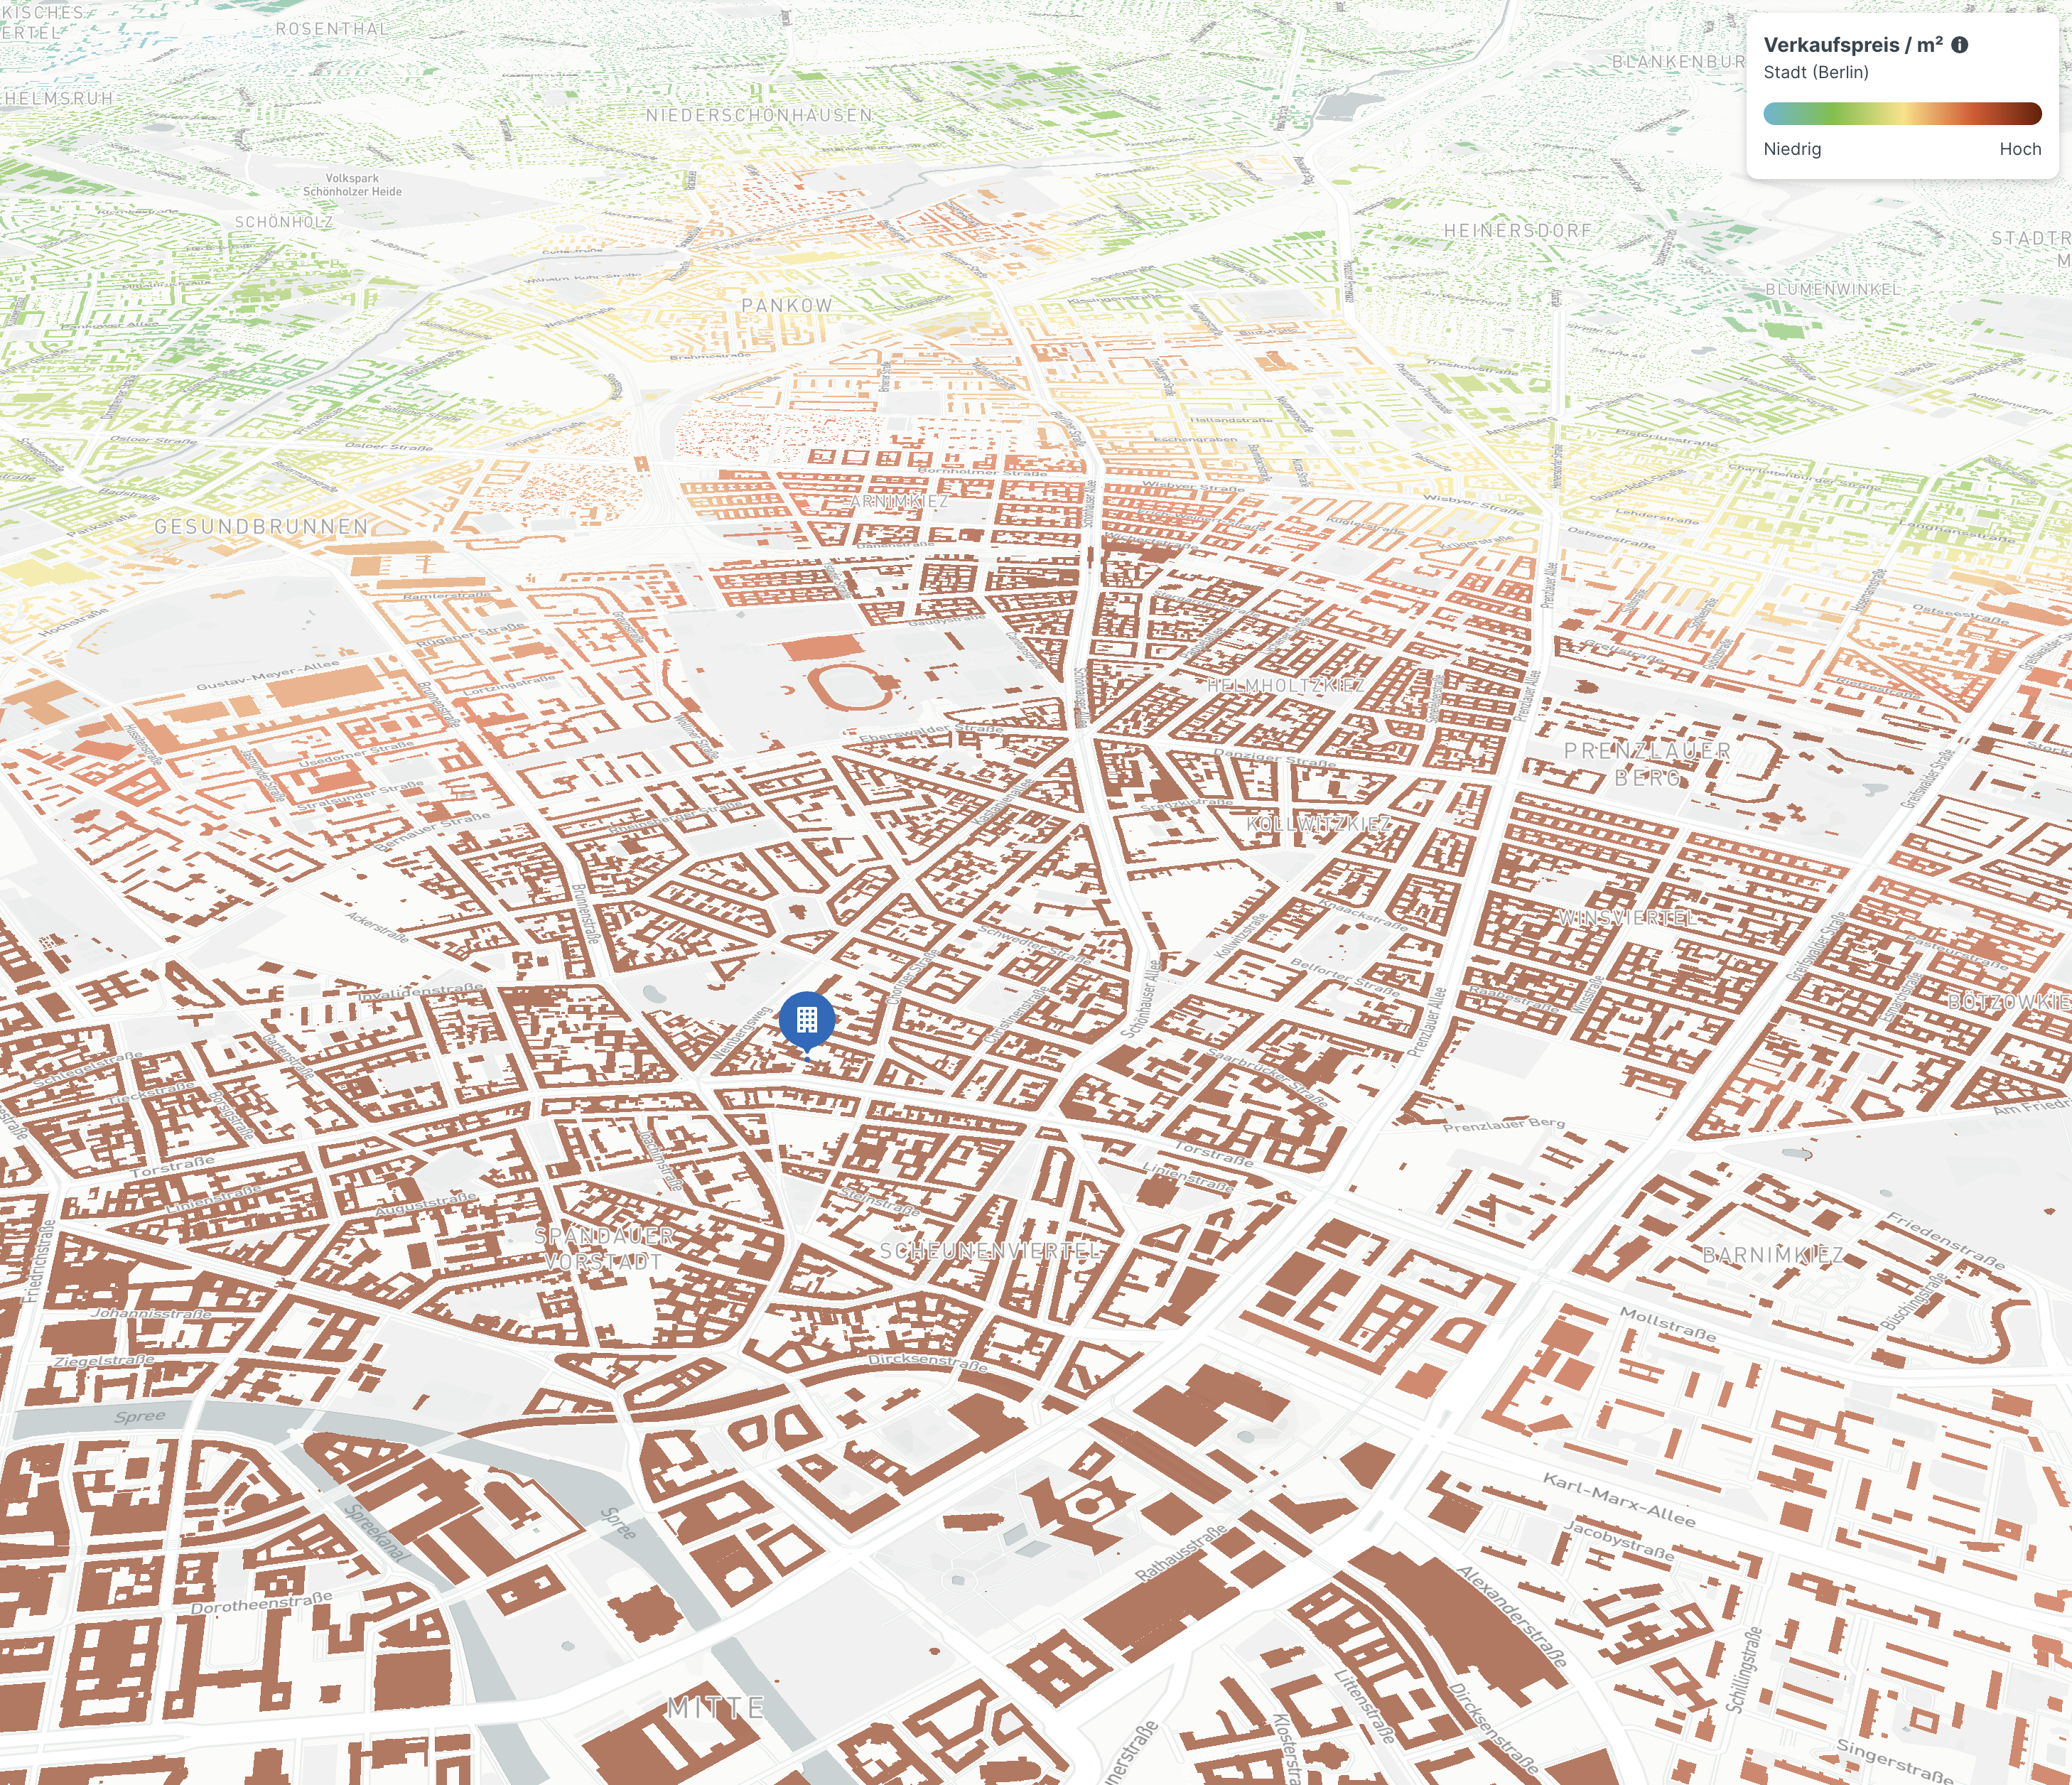2072x1785 pixels.
Task: Click the Karl-Marx-Allee street label
Action: (x=1618, y=1499)
